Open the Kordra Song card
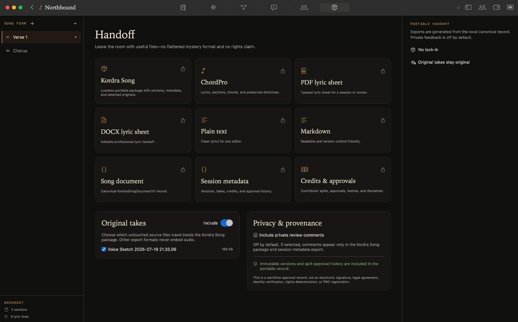 [143, 81]
